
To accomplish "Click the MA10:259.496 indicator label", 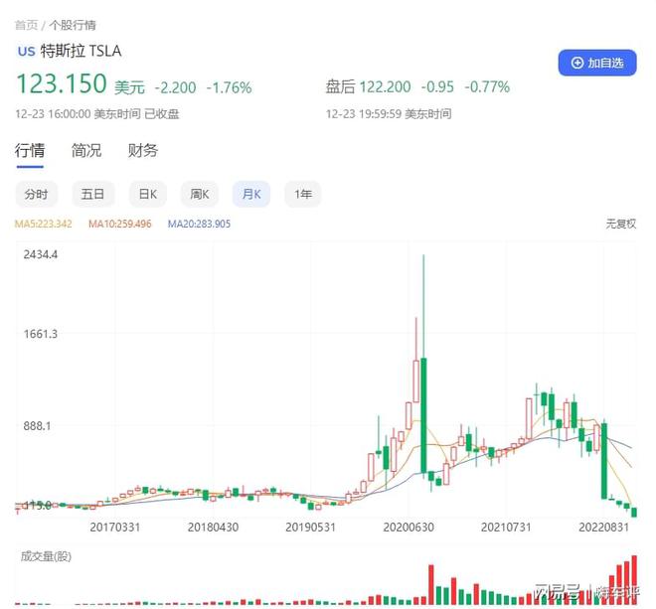I will [x=120, y=224].
